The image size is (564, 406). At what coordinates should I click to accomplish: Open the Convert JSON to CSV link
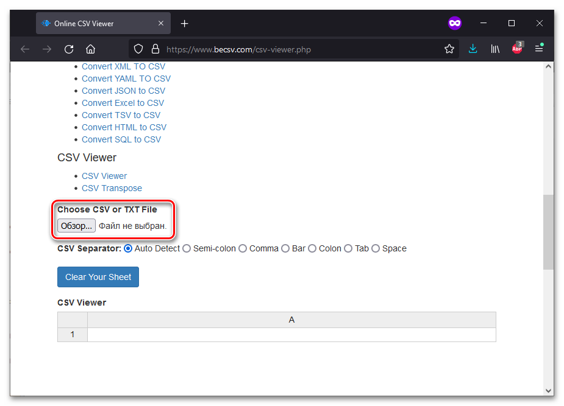(123, 91)
